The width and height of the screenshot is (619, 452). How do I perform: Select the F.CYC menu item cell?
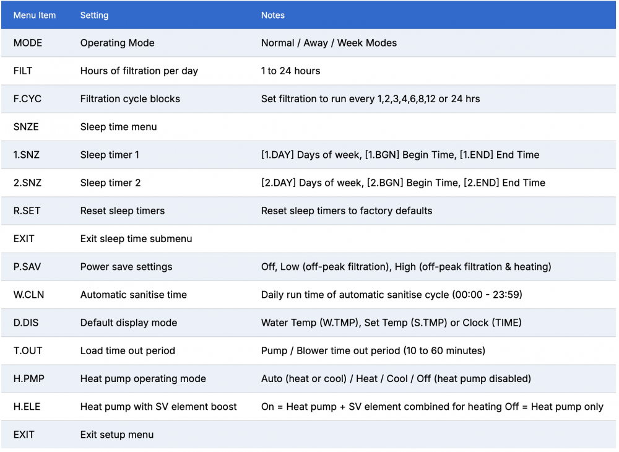point(27,99)
